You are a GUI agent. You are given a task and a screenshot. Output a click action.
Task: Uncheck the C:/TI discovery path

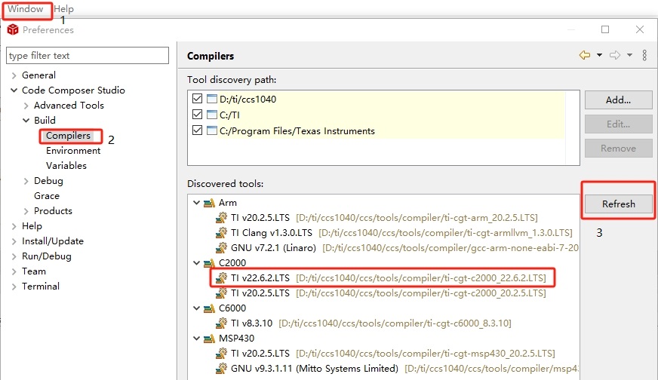point(197,114)
